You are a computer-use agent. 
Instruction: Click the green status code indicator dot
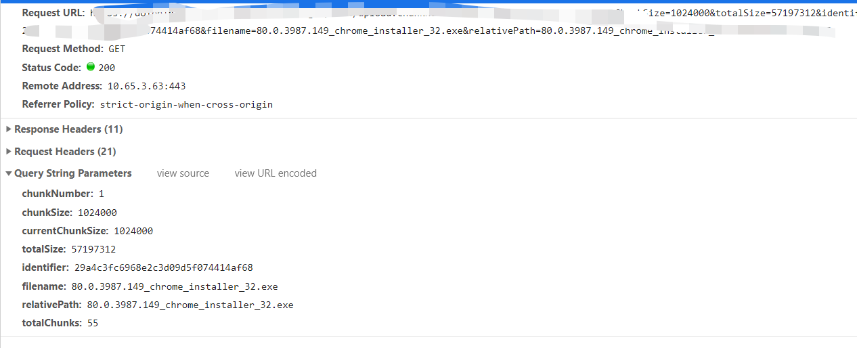point(91,67)
